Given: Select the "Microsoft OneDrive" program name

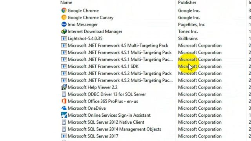Looking at the screenshot, I should point(87,108).
